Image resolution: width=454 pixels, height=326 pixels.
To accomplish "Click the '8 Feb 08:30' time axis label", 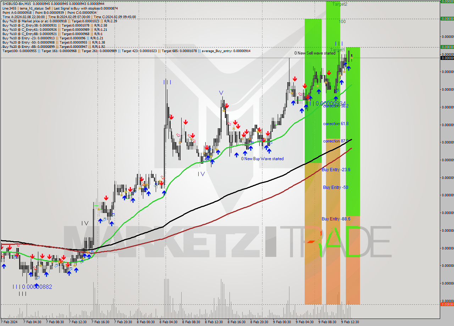I will coord(191,322).
